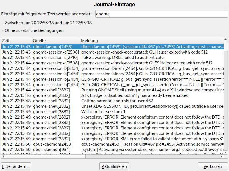Select the dbus-daemon[2453] entry at 22:15:50

(112, 144)
